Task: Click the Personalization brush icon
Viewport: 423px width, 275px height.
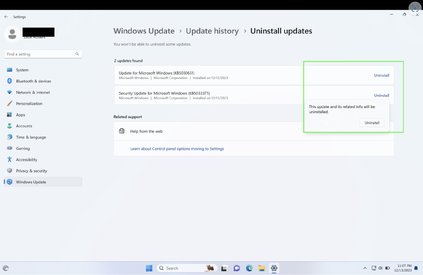Action: click(x=9, y=103)
